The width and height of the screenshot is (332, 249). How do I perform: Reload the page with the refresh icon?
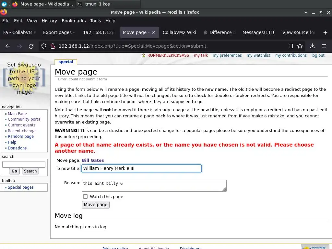coord(31,46)
